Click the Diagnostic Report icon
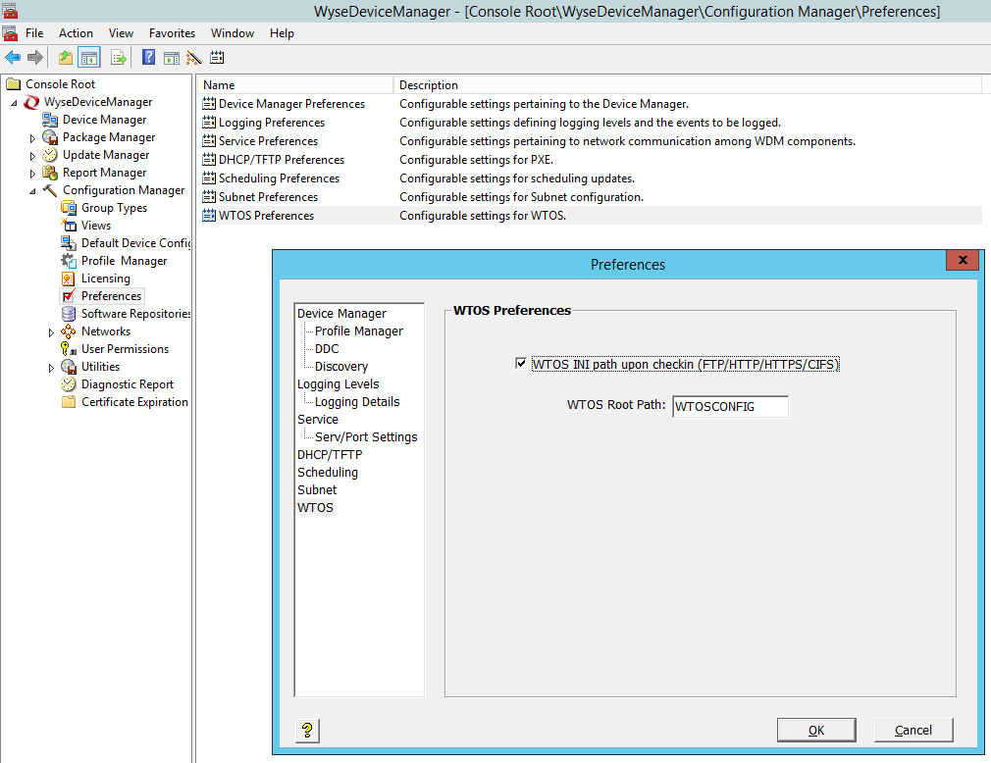Viewport: 991px width, 763px height. tap(69, 384)
